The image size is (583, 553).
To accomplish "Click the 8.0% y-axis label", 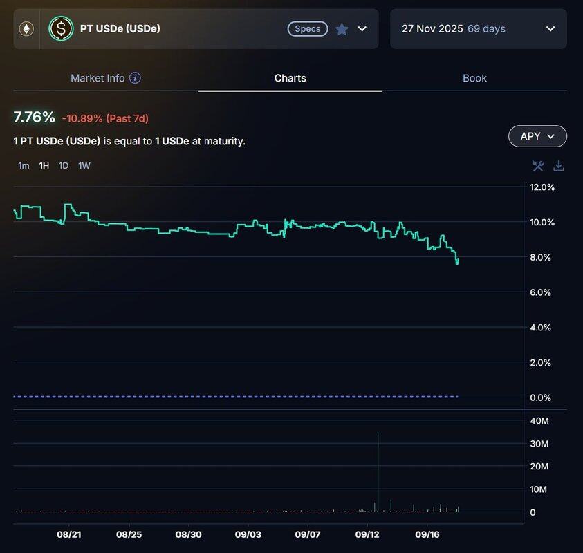I will [540, 257].
